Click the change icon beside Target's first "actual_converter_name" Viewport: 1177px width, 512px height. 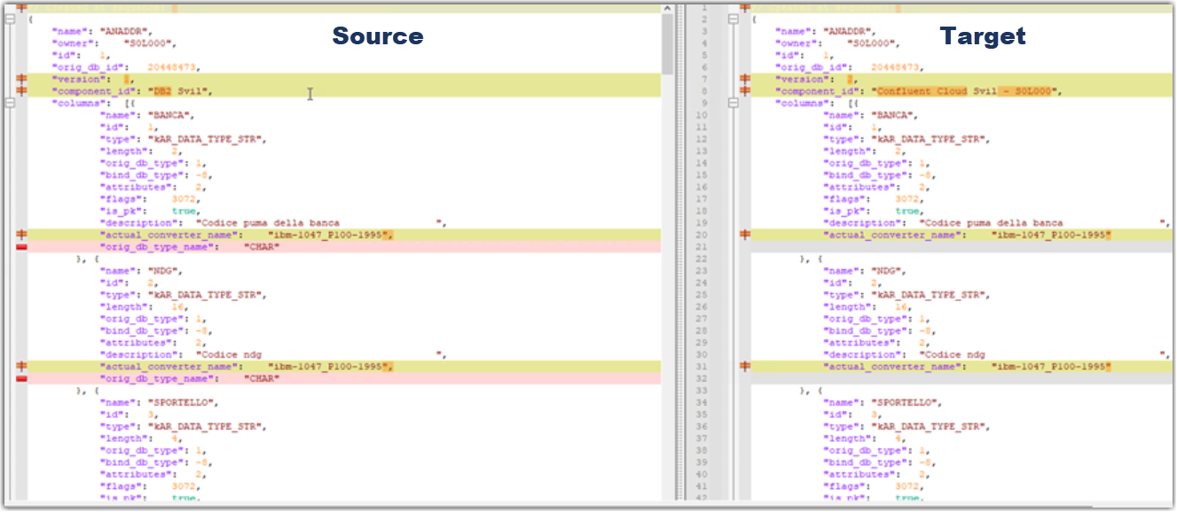tap(744, 233)
